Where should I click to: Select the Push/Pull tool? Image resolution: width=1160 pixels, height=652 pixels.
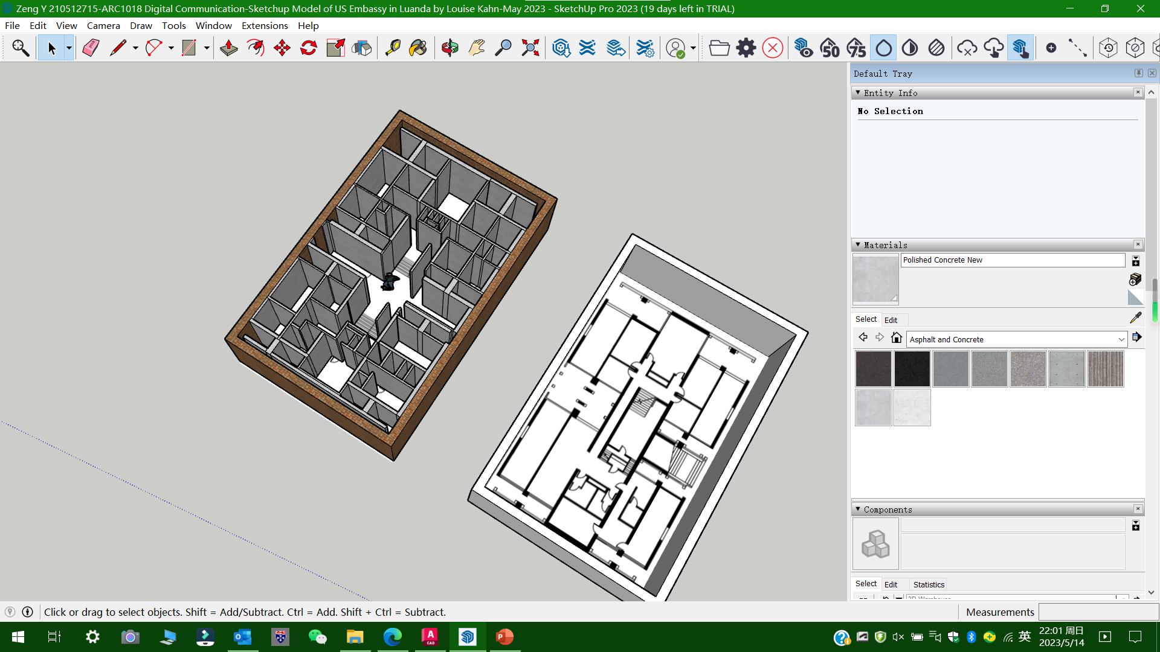tap(229, 48)
